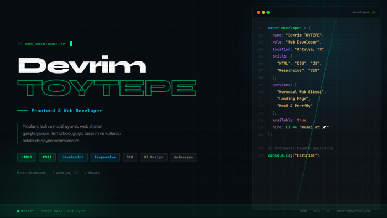Click the "Kurumsal Web Sitesi" string
387x218 pixels.
[x=300, y=92]
